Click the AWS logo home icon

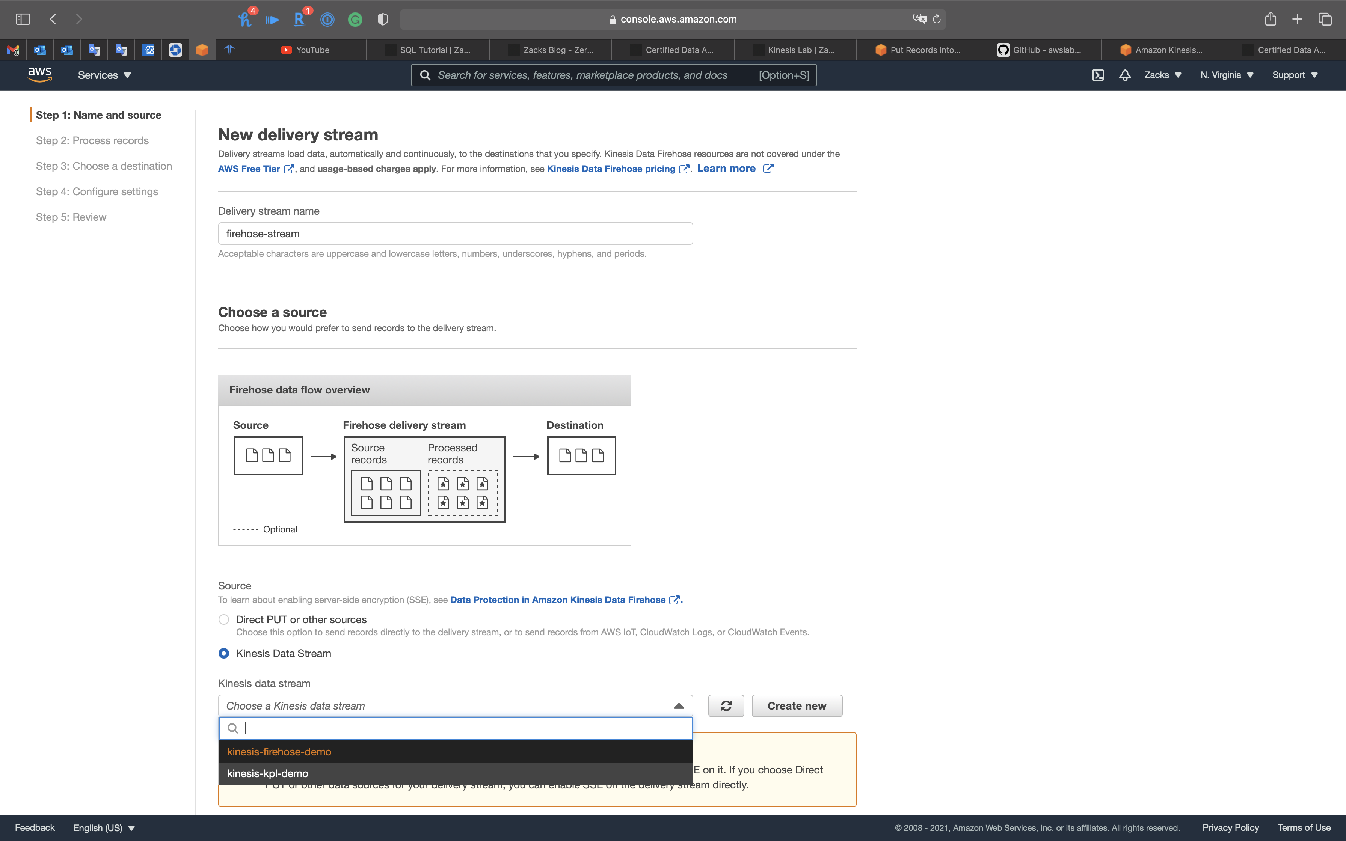(x=39, y=75)
